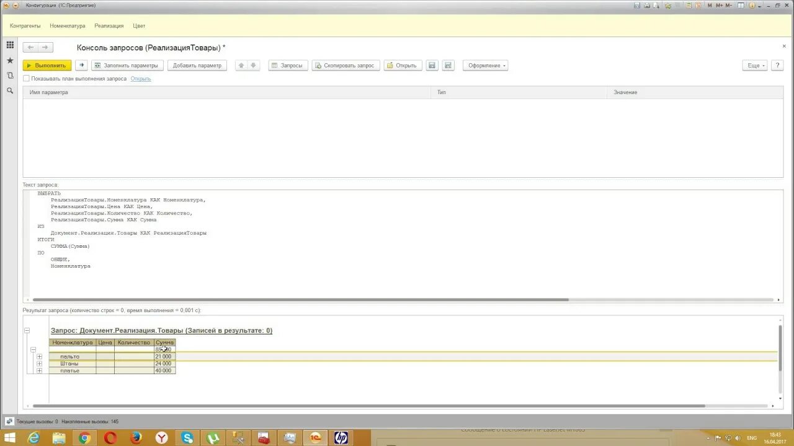Click the Print icon in title bar
Viewport: 794px width, 446px height.
[x=647, y=5]
